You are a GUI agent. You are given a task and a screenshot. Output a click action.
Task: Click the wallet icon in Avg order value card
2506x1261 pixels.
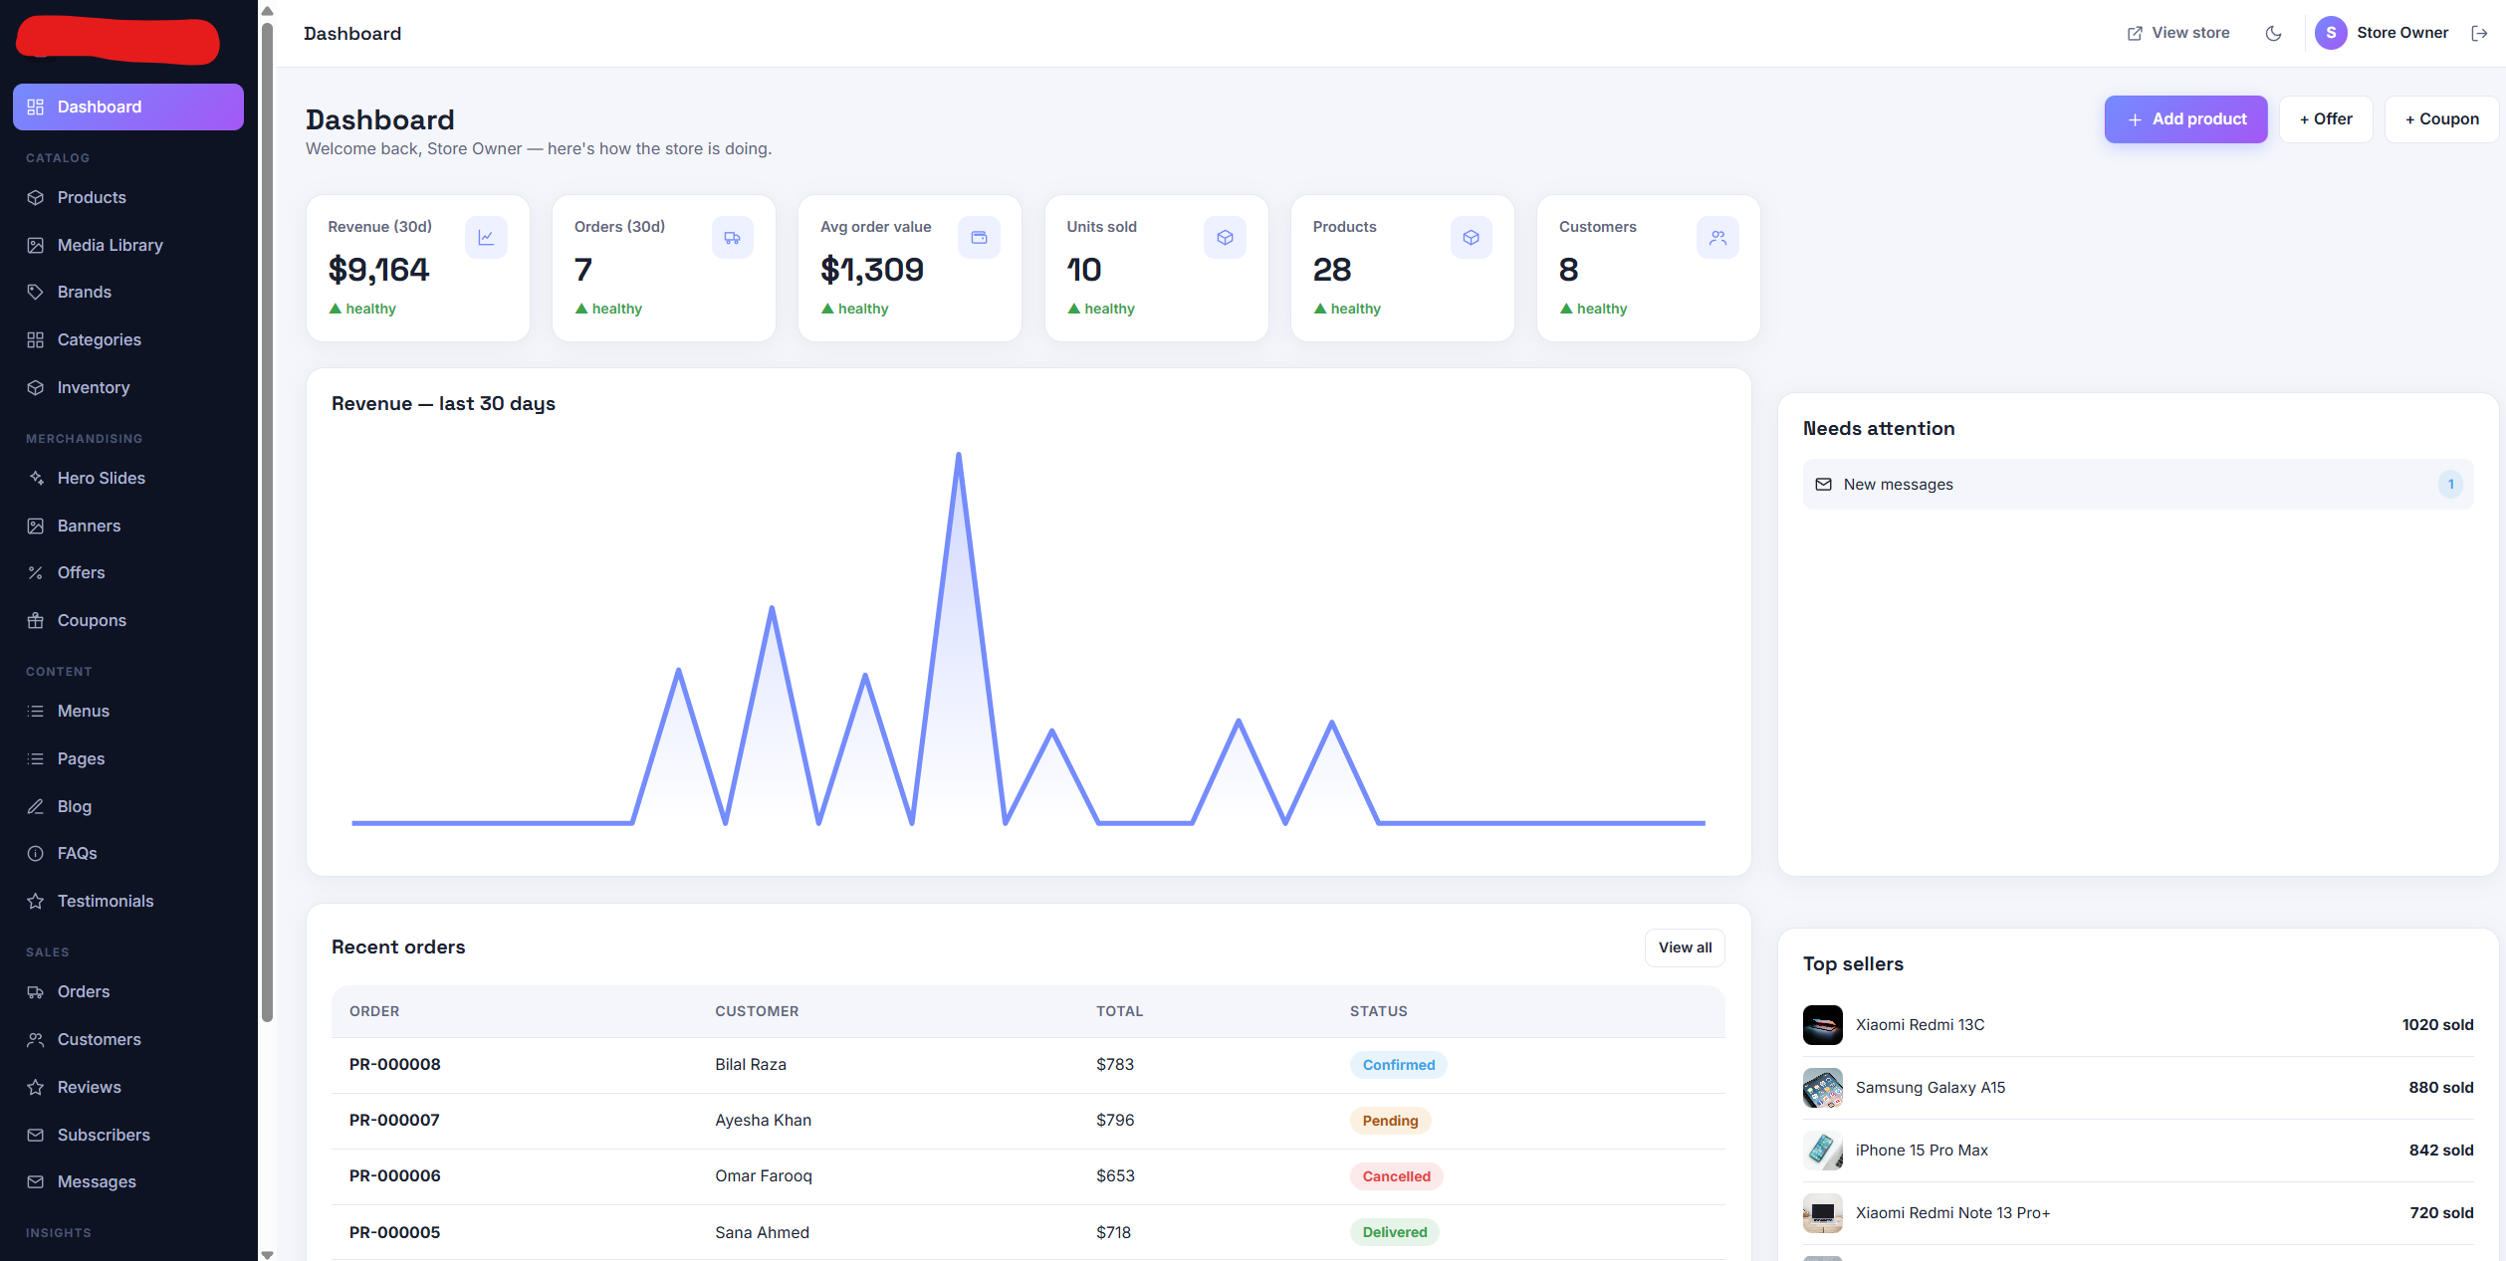click(979, 238)
